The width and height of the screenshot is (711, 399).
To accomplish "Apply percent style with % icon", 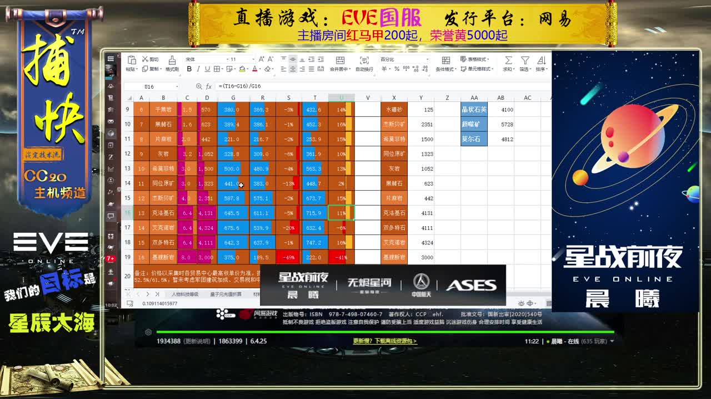I will click(x=397, y=69).
